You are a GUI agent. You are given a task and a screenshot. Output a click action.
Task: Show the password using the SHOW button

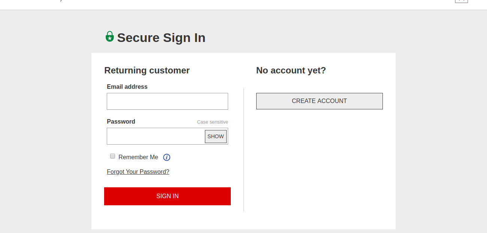(x=215, y=136)
